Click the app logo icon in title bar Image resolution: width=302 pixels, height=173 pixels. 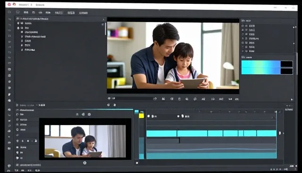point(9,4)
